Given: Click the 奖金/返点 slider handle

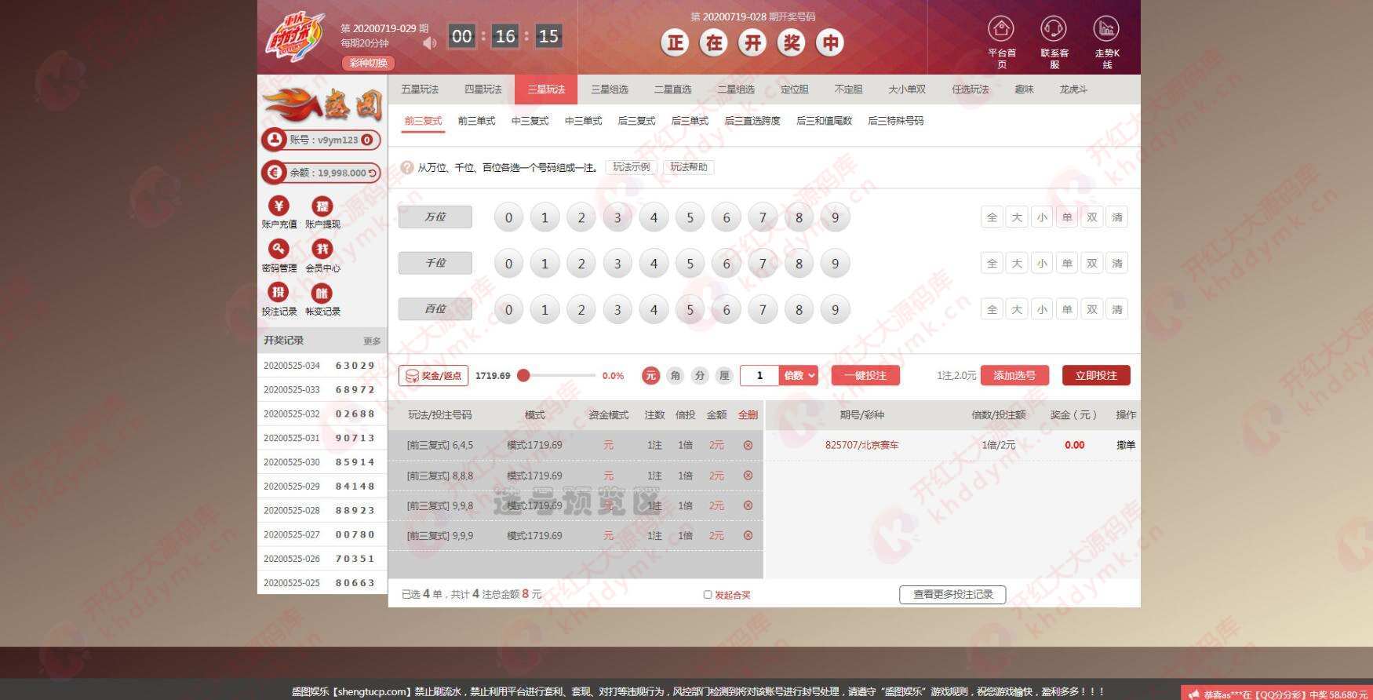Looking at the screenshot, I should 523,376.
